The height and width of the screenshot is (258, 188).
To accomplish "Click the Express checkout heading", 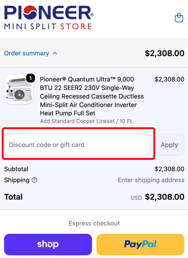I will point(94,223).
